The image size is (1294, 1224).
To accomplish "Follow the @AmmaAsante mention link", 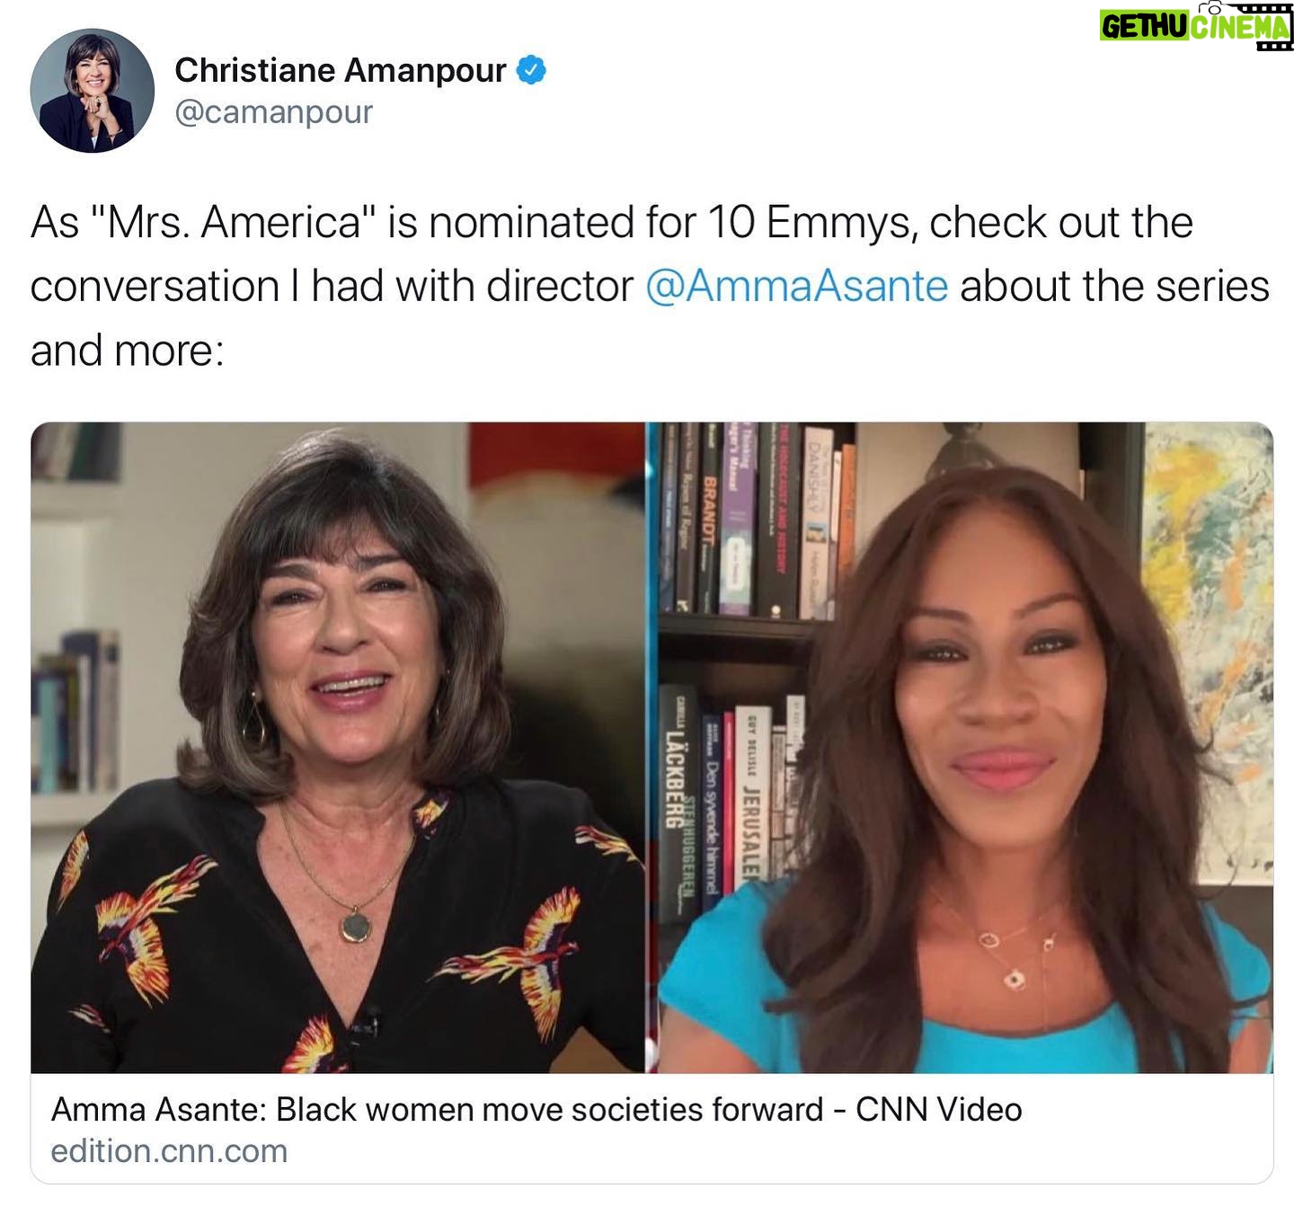I will pos(796,287).
